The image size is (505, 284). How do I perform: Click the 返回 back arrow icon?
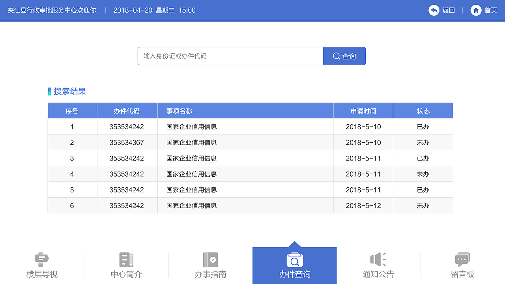[x=434, y=10]
